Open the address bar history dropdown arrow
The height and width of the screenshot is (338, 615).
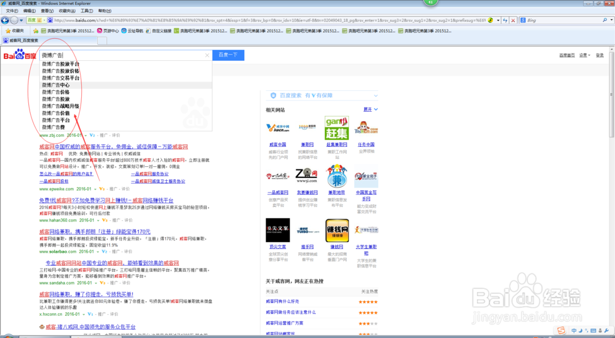(x=498, y=20)
